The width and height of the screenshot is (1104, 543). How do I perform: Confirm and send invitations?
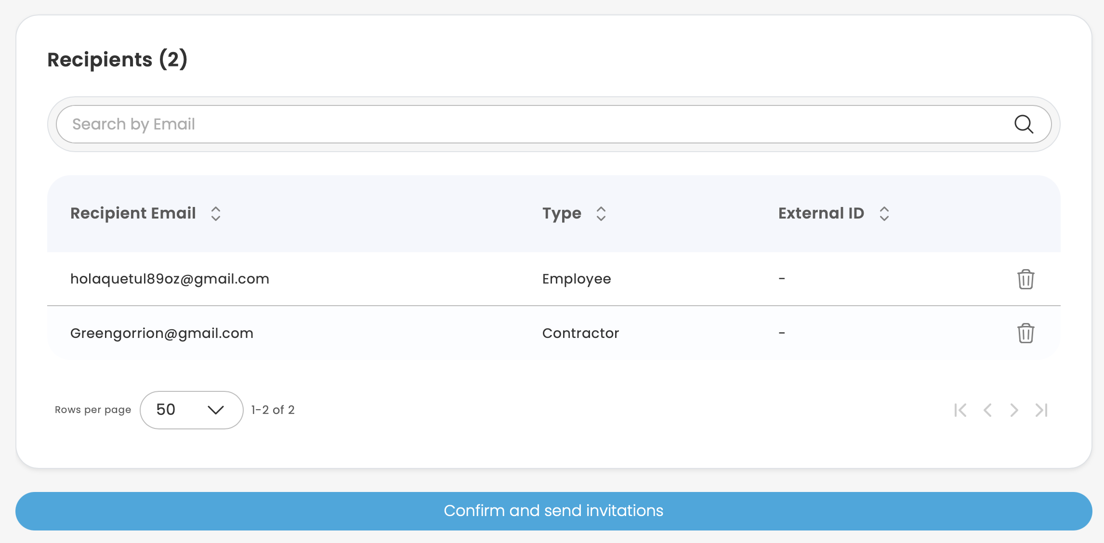coord(553,511)
